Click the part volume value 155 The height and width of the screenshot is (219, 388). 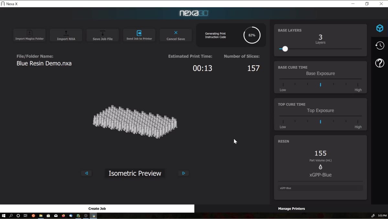point(320,153)
